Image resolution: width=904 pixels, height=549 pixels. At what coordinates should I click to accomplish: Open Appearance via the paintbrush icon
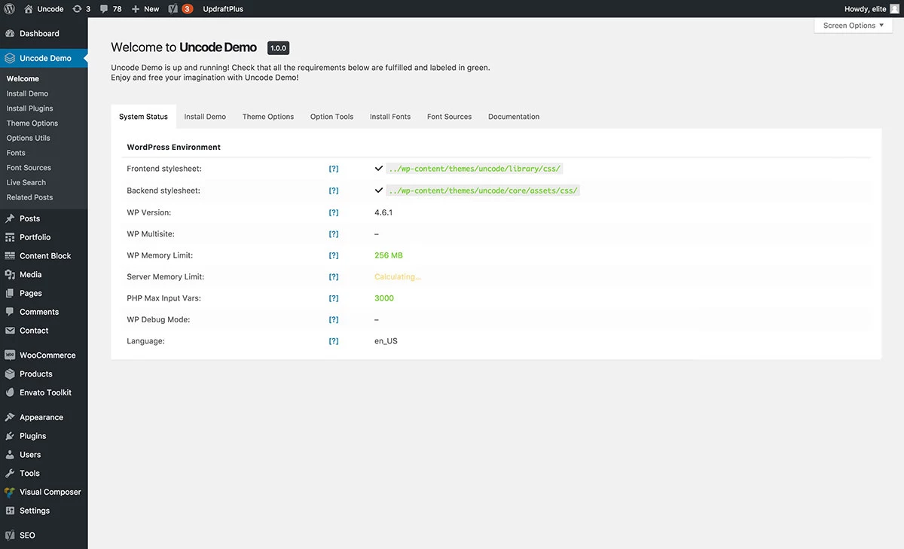[x=11, y=416]
